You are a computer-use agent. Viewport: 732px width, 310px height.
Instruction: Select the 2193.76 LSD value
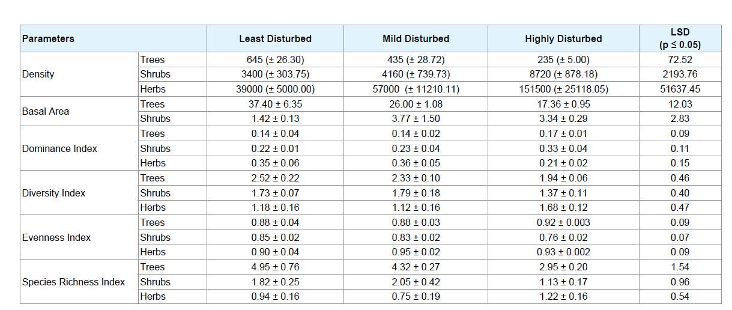tap(680, 74)
